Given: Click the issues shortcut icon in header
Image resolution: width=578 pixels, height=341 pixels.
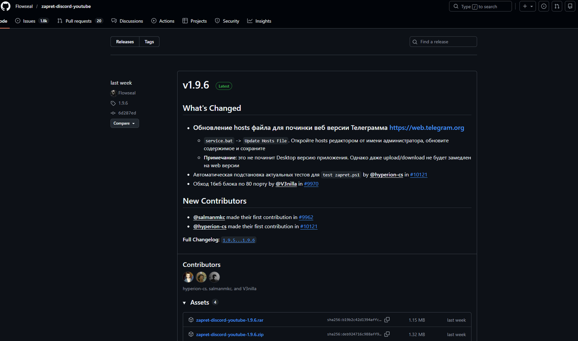Looking at the screenshot, I should click(x=544, y=7).
